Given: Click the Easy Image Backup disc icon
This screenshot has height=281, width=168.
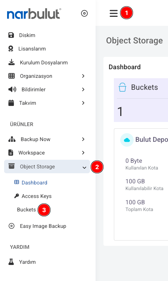Looking at the screenshot, I should pyautogui.click(x=12, y=226).
